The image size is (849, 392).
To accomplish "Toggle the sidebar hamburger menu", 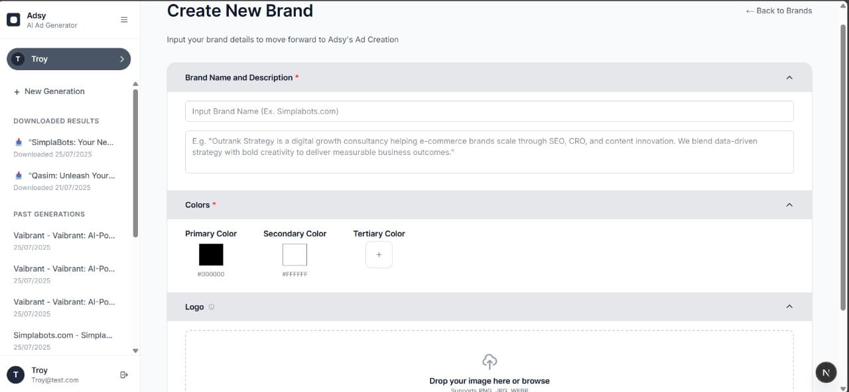I will 124,20.
